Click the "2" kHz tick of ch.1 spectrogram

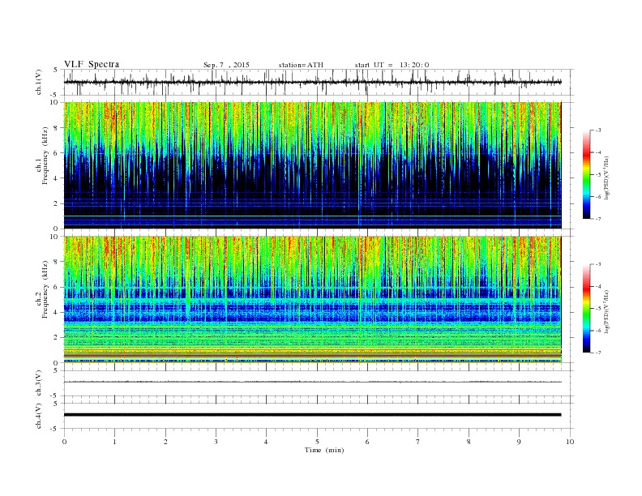click(57, 203)
